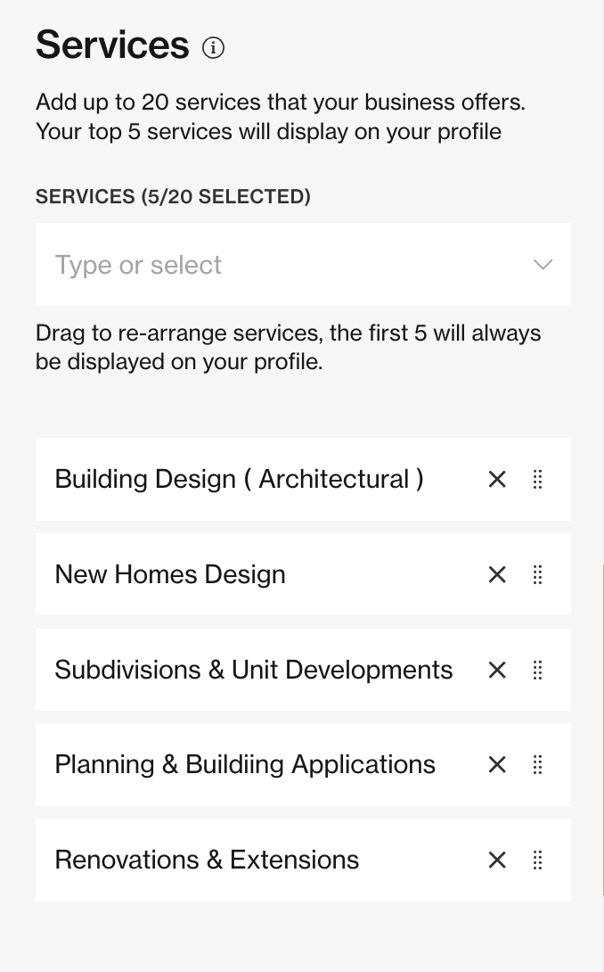
Task: Click drag handle for Building Design ( Architectural )
Action: (x=537, y=480)
